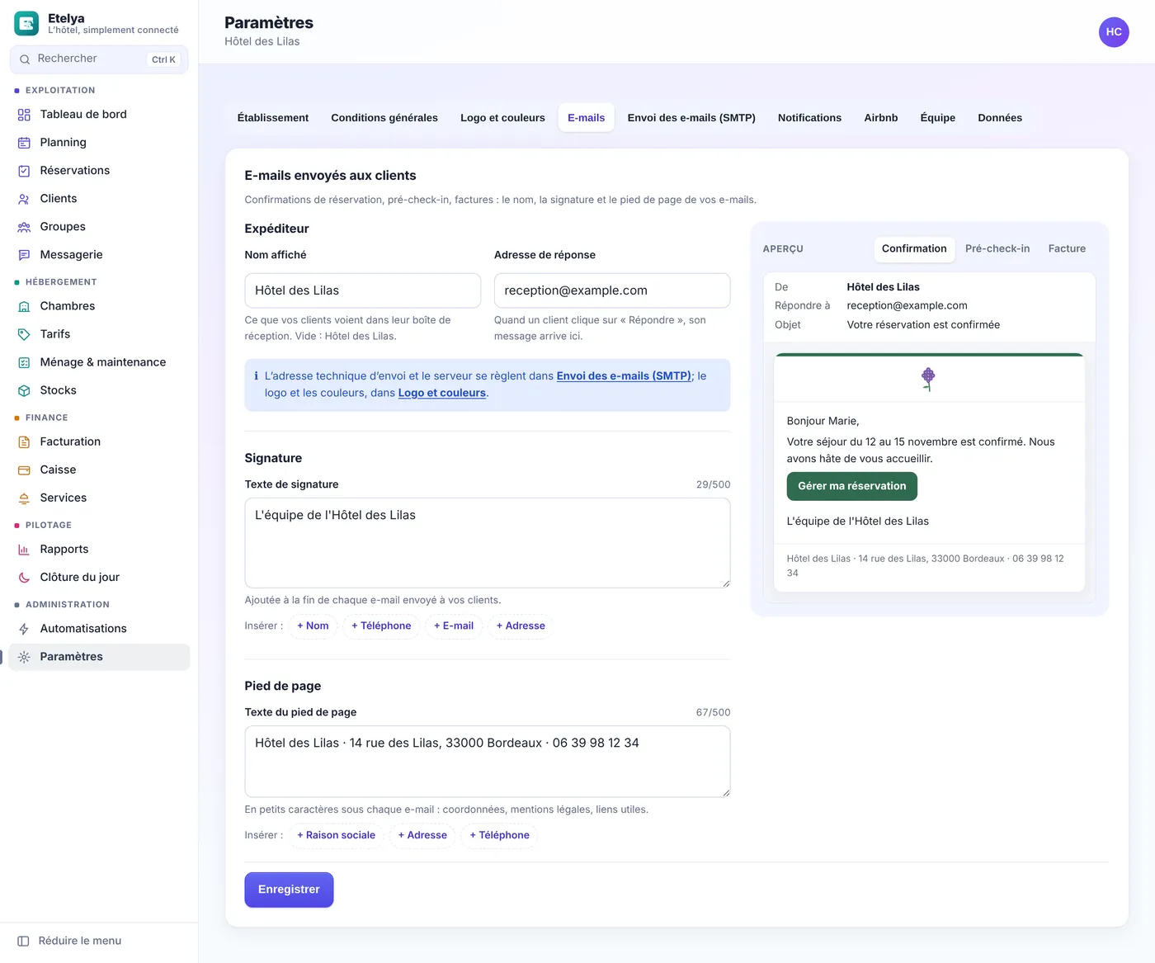The image size is (1155, 963).
Task: Open Tarifs tag icon
Action: (x=24, y=334)
